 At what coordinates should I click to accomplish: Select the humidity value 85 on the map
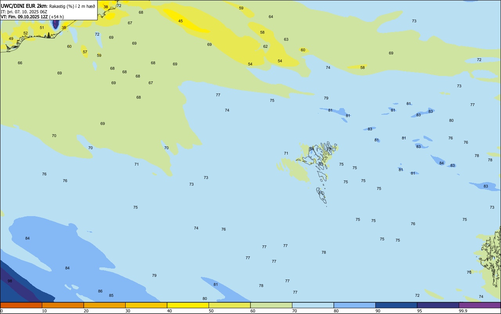(x=111, y=296)
